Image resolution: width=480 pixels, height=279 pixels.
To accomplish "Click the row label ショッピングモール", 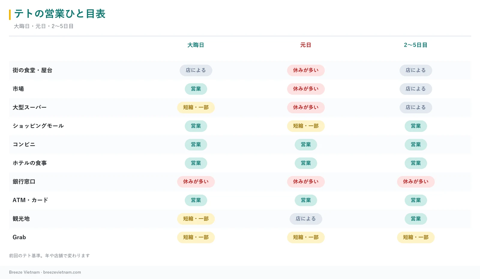I will 38,126.
